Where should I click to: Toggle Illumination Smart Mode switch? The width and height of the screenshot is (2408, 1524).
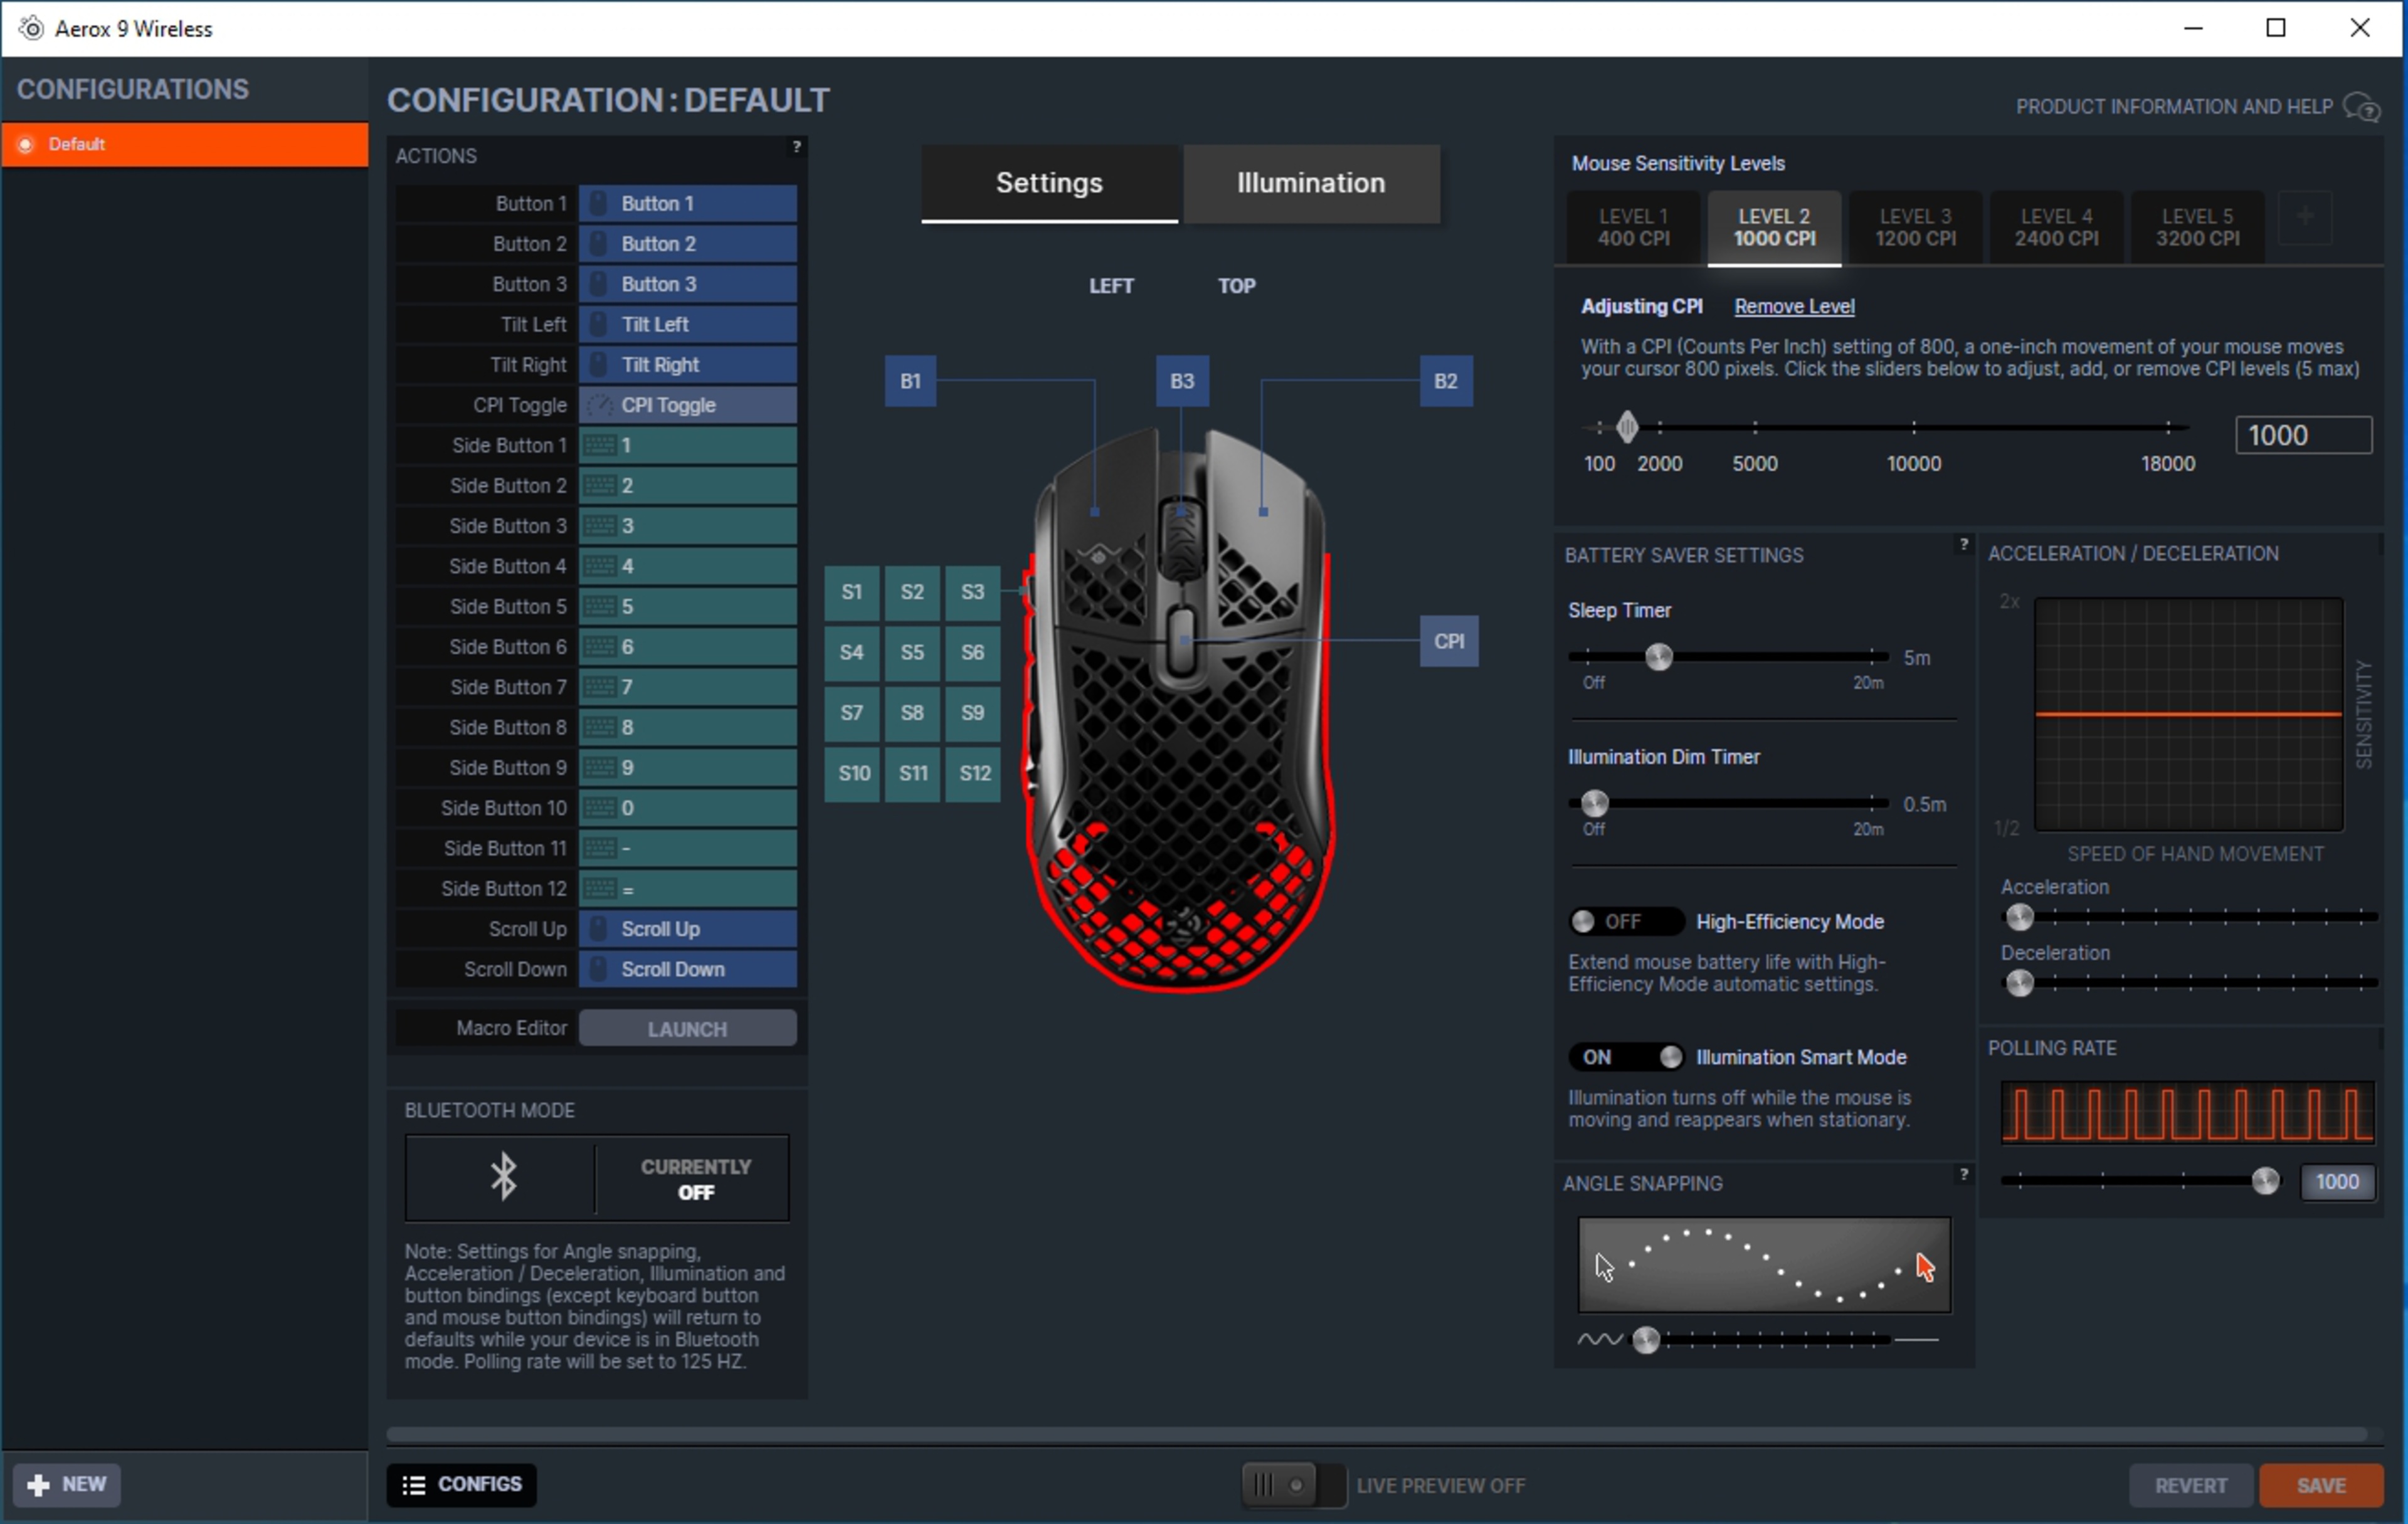pos(1626,1057)
